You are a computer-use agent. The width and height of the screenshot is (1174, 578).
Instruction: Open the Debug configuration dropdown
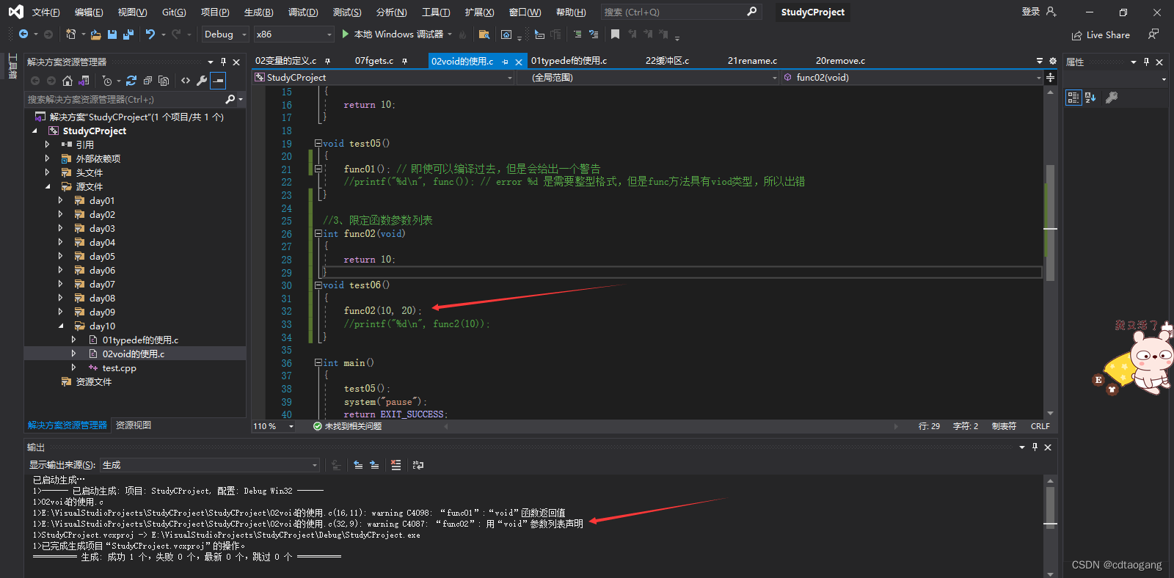[225, 34]
